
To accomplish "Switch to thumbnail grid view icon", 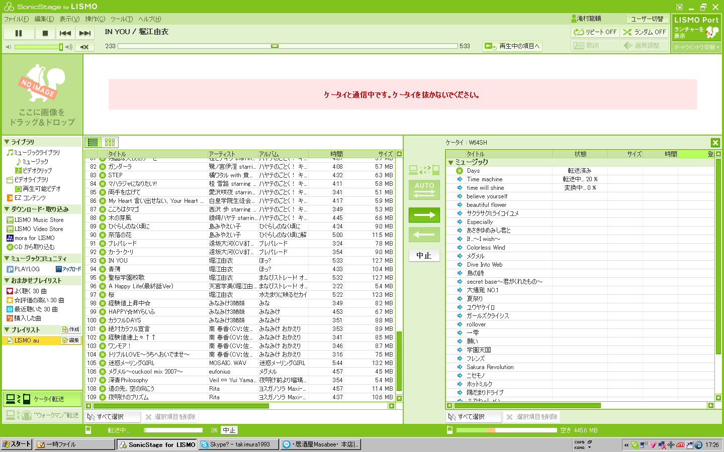I will [110, 142].
